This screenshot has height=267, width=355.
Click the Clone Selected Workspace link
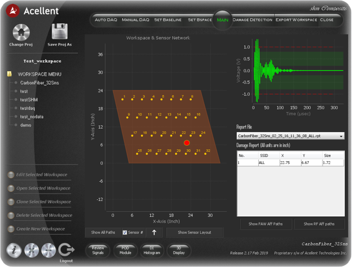point(43,202)
